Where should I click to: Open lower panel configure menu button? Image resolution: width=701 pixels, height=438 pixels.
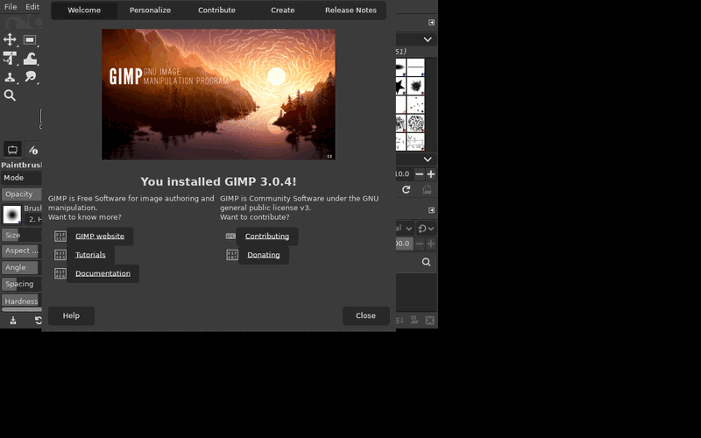pos(431,210)
